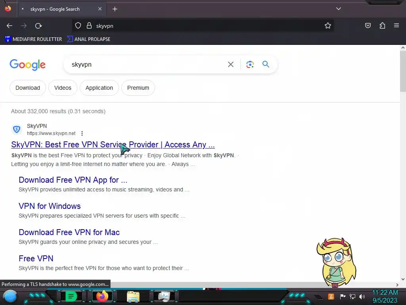Reload the current page
The height and width of the screenshot is (305, 406).
(38, 26)
